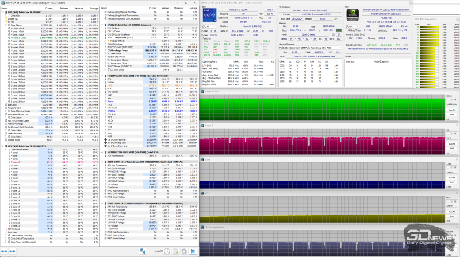Open sensor settings via gear icon
Image resolution: width=460 pixels, height=257 pixels.
pyautogui.click(x=185, y=251)
